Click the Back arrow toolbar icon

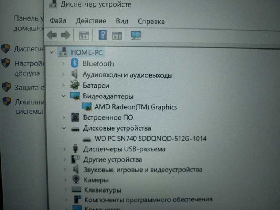coord(52,35)
